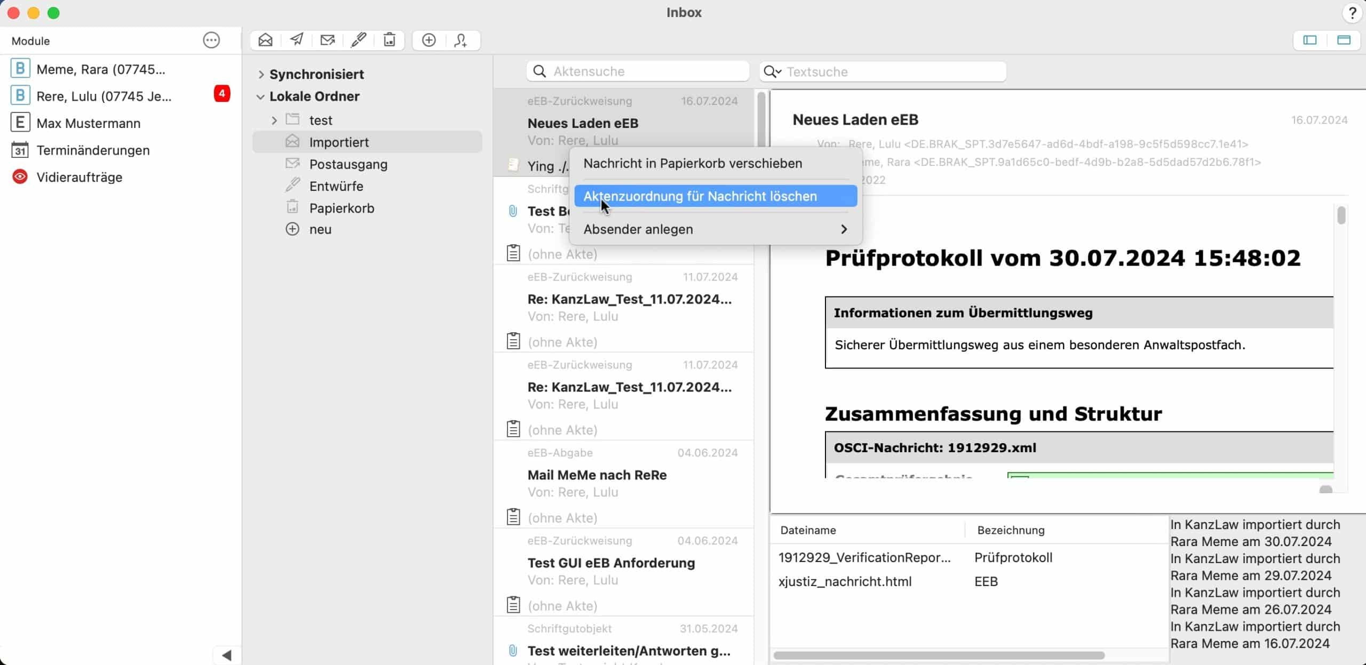This screenshot has width=1366, height=665.
Task: Open the Module options ellipsis button
Action: [x=211, y=40]
